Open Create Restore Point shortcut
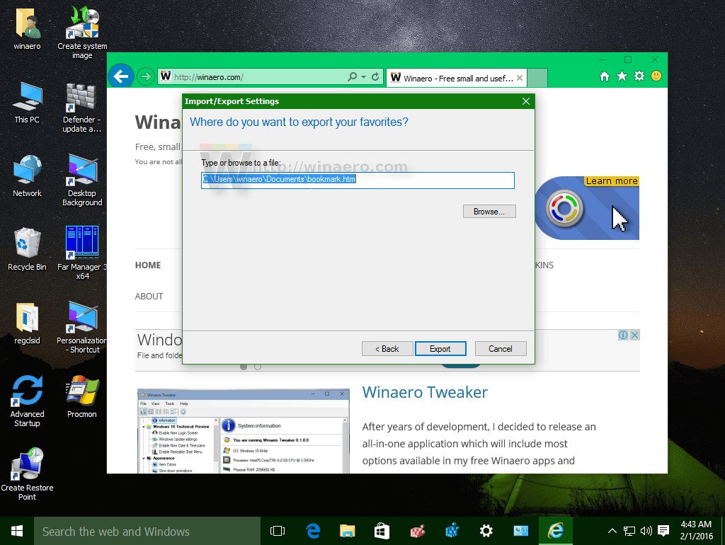The width and height of the screenshot is (725, 545). click(x=28, y=474)
